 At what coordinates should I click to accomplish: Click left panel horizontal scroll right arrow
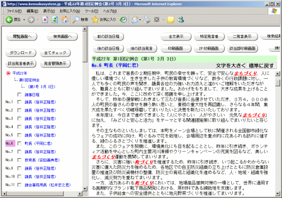80,194
